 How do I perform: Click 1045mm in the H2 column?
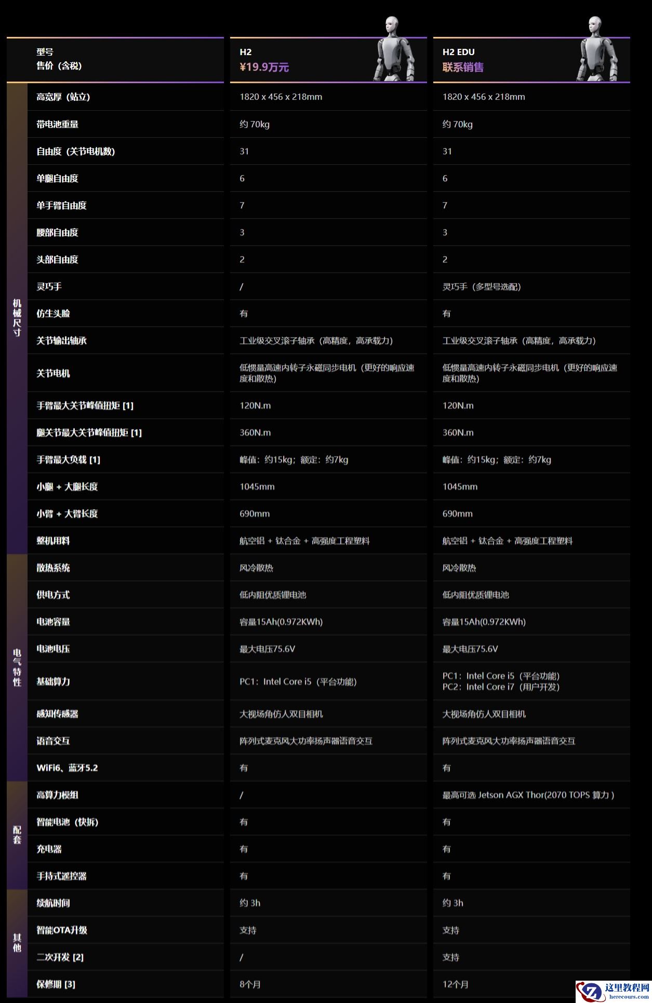(257, 487)
